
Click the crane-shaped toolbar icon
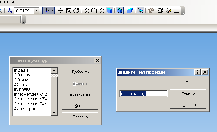(161, 11)
